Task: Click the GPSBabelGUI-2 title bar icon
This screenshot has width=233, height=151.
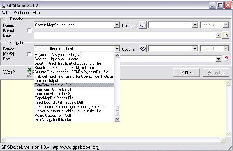Action: pyautogui.click(x=3, y=5)
